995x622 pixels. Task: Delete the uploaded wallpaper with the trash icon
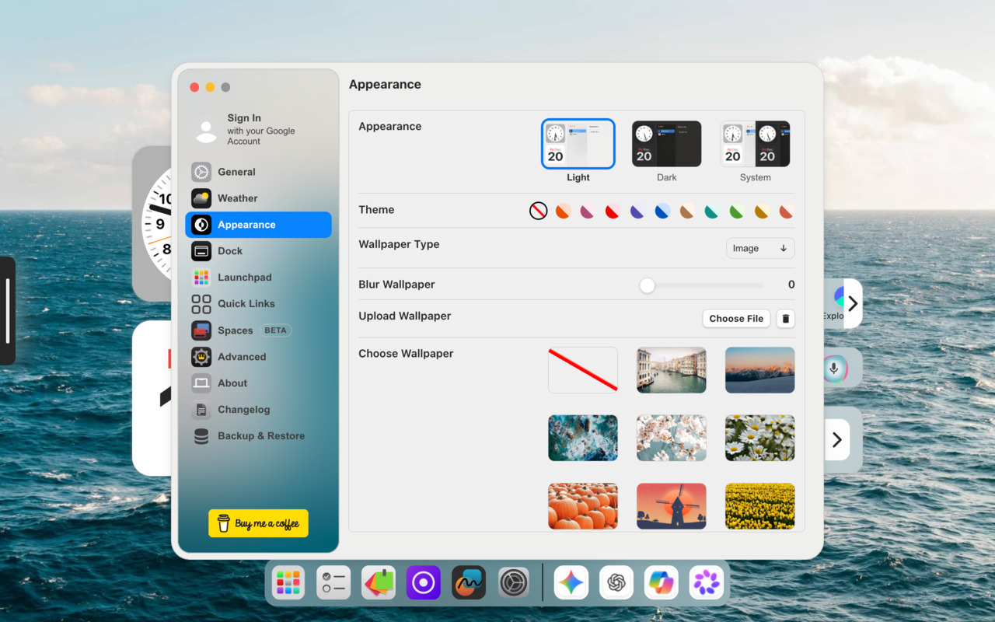click(785, 318)
